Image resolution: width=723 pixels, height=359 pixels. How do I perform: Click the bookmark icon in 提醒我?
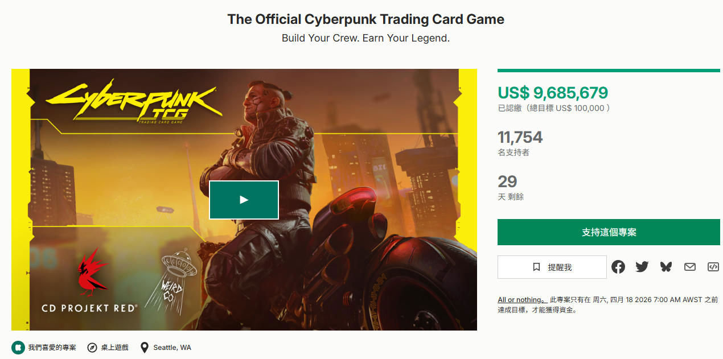click(536, 267)
